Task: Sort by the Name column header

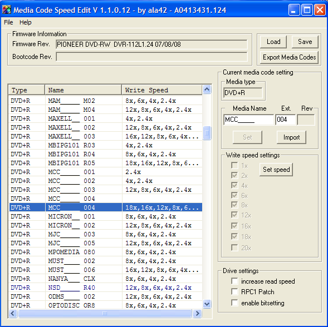Action: click(84, 90)
